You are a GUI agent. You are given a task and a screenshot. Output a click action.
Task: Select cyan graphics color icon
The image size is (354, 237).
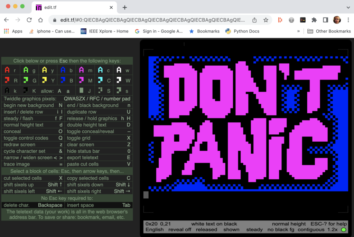100,80
